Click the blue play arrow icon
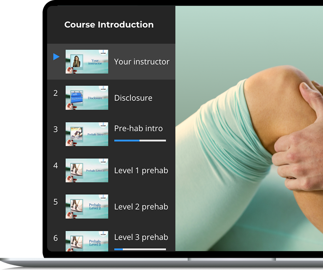323x270 pixels. pos(56,56)
